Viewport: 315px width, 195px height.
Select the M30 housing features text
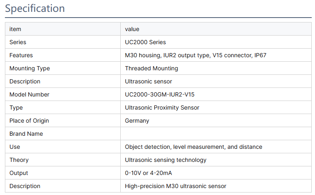pos(196,55)
